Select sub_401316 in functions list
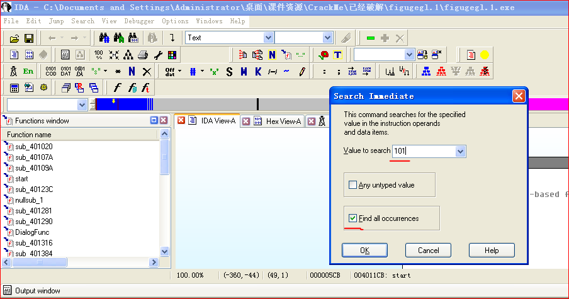569x299 pixels. pyautogui.click(x=34, y=243)
